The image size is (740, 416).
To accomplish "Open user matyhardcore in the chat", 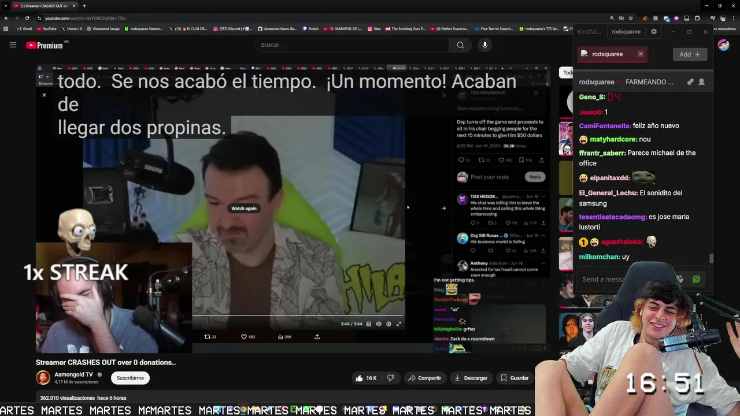I will click(x=613, y=139).
